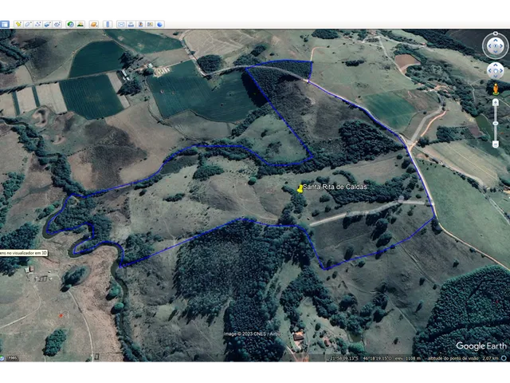Reset north using the N compass marker
Image resolution: width=510 pixels, height=383 pixels.
coord(495,34)
